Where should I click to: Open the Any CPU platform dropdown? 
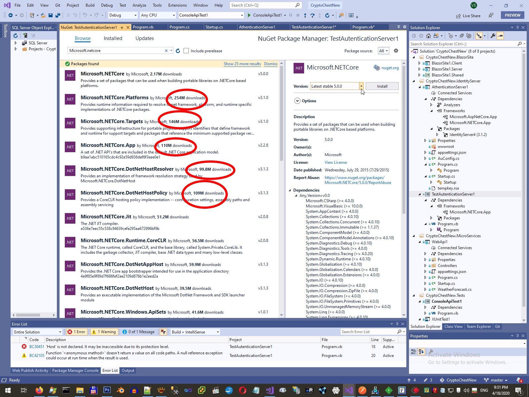(x=158, y=15)
